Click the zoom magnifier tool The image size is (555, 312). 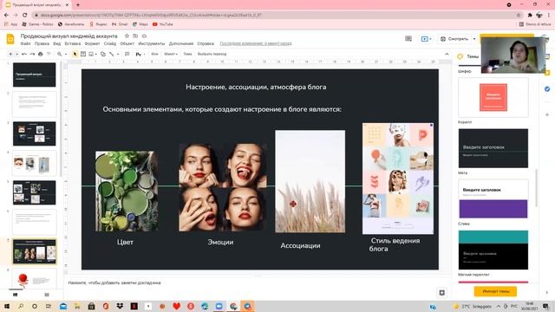(x=60, y=54)
